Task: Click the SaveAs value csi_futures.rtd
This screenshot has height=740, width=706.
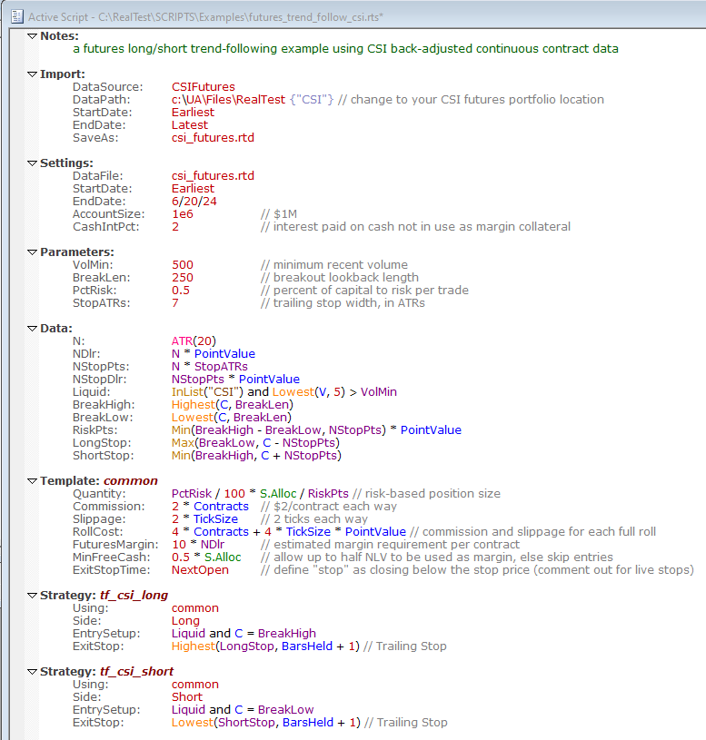Action: 213,138
